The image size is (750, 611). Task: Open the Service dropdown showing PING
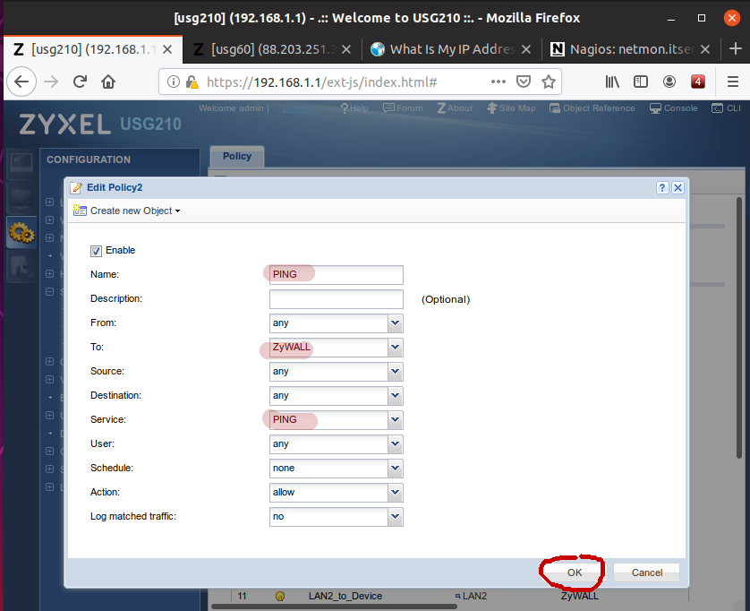point(395,420)
